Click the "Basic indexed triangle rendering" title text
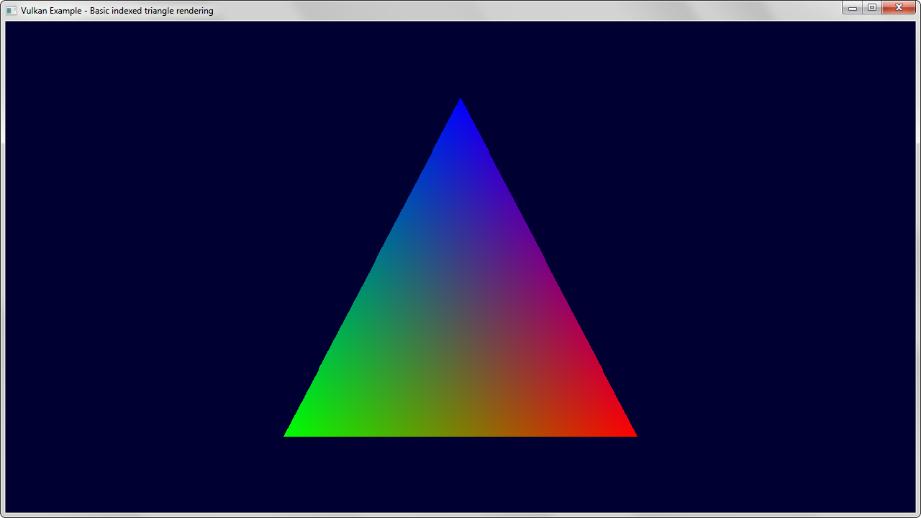Viewport: 921px width, 518px height. pos(151,11)
